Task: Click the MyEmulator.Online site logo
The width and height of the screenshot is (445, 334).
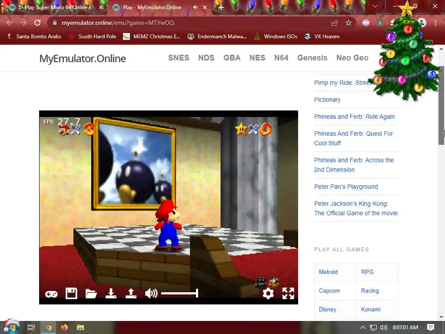Action: [83, 59]
